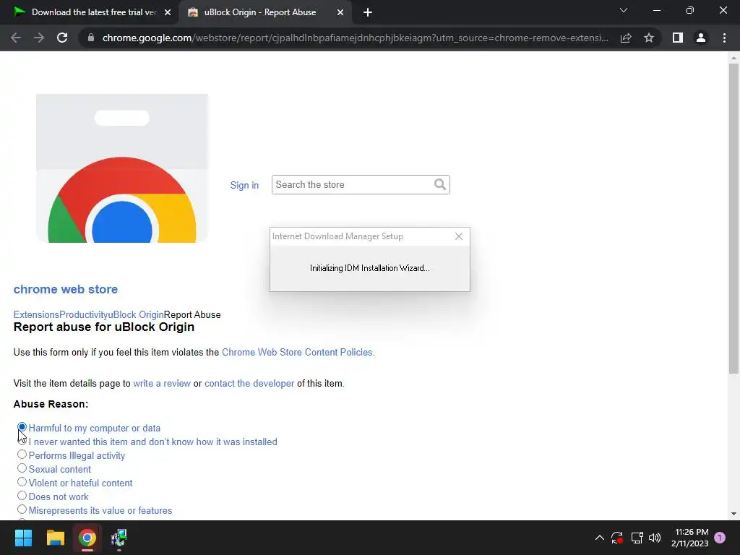Close the uBlock Origin Report Abuse tab

click(x=340, y=12)
